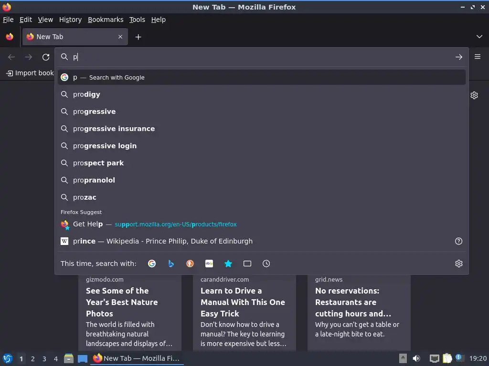
Task: Select workspace 1 in taskbar
Action: pyautogui.click(x=21, y=359)
